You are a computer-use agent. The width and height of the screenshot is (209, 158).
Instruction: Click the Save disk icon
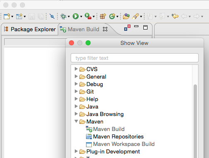pyautogui.click(x=32, y=16)
